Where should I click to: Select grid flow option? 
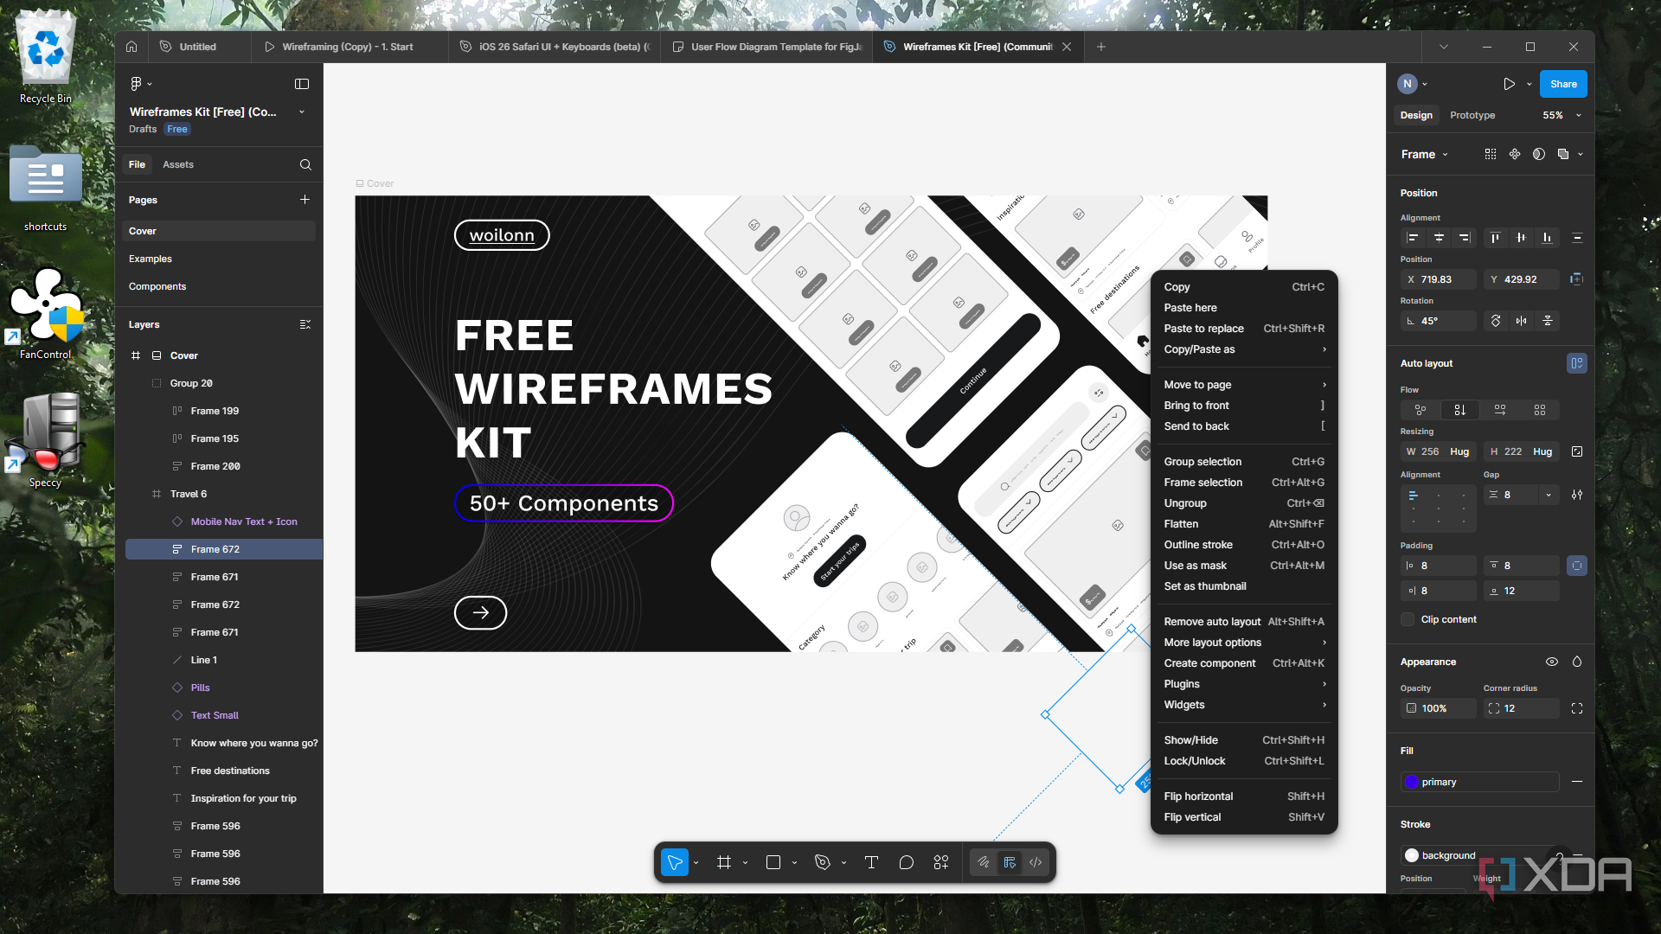[1540, 410]
